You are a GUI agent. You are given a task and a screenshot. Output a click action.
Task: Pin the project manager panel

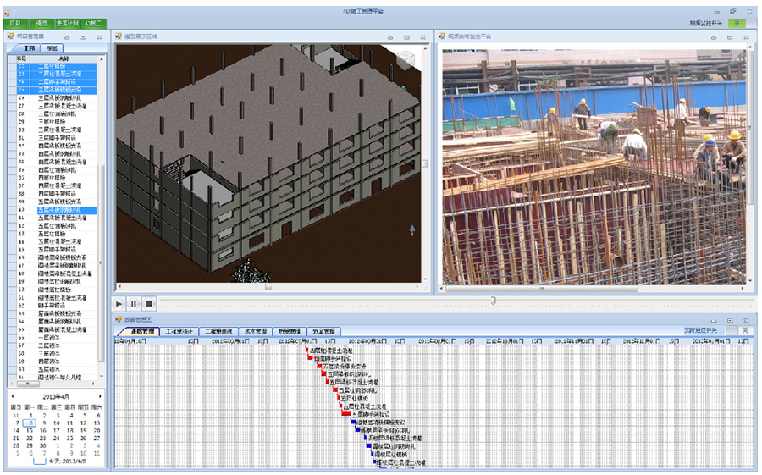tap(81, 37)
